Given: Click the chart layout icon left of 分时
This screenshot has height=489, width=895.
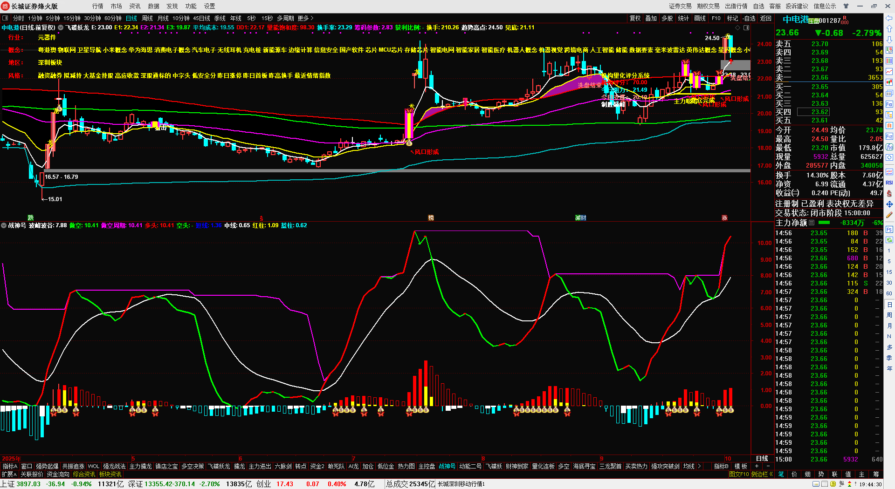Looking at the screenshot, I should click(x=5, y=18).
